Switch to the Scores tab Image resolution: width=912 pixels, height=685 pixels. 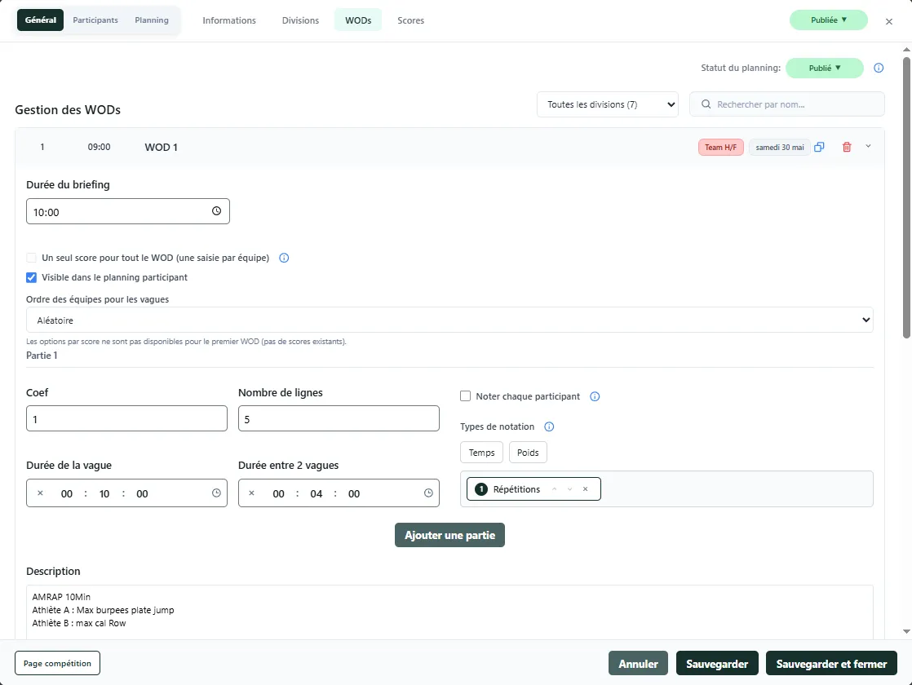(410, 20)
